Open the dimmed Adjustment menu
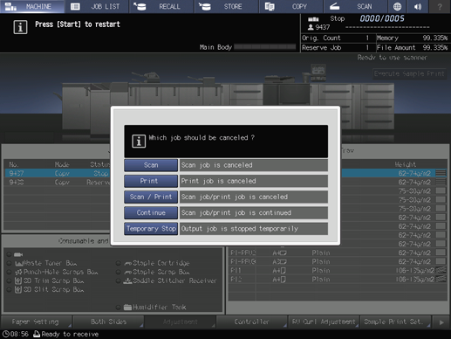The image size is (451, 339). click(180, 322)
